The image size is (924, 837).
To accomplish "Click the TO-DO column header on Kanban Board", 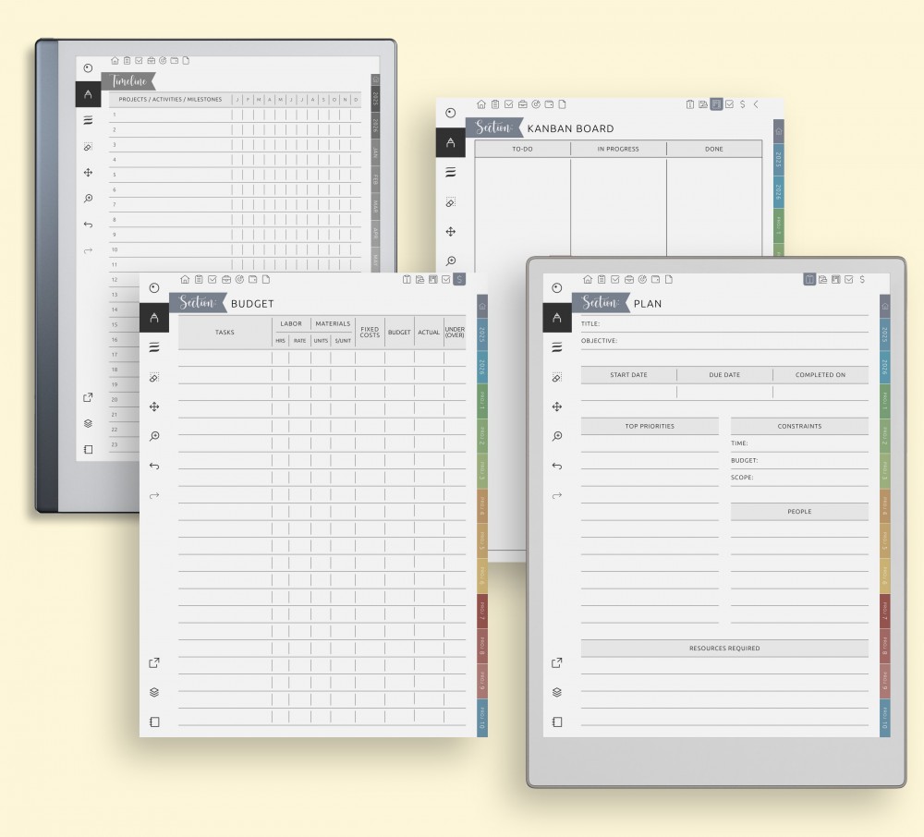I will (x=522, y=149).
